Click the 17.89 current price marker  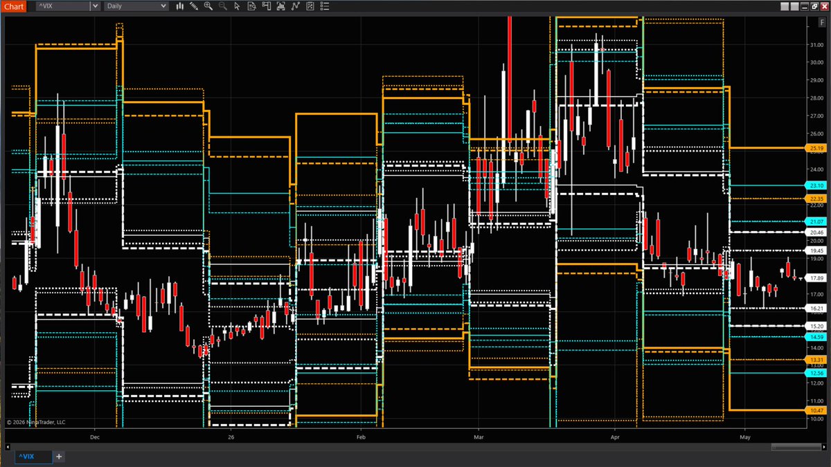click(x=816, y=278)
